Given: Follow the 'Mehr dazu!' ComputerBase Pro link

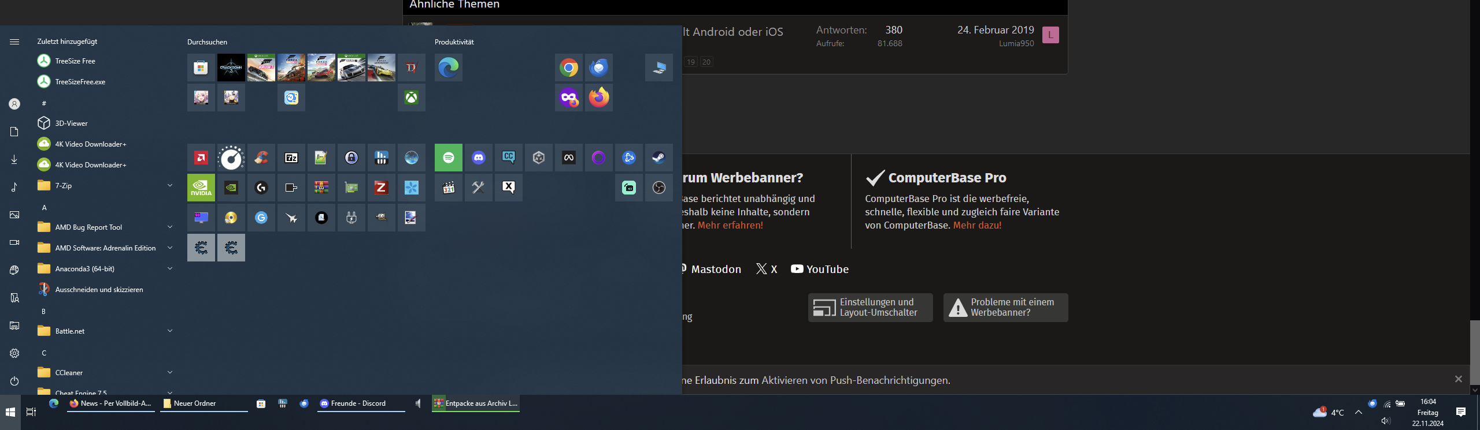Looking at the screenshot, I should tap(977, 225).
